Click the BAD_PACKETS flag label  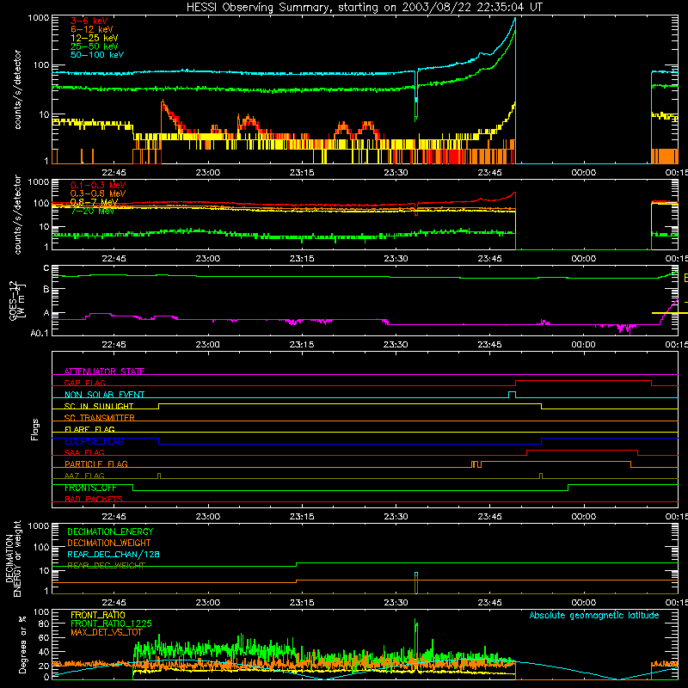point(94,499)
